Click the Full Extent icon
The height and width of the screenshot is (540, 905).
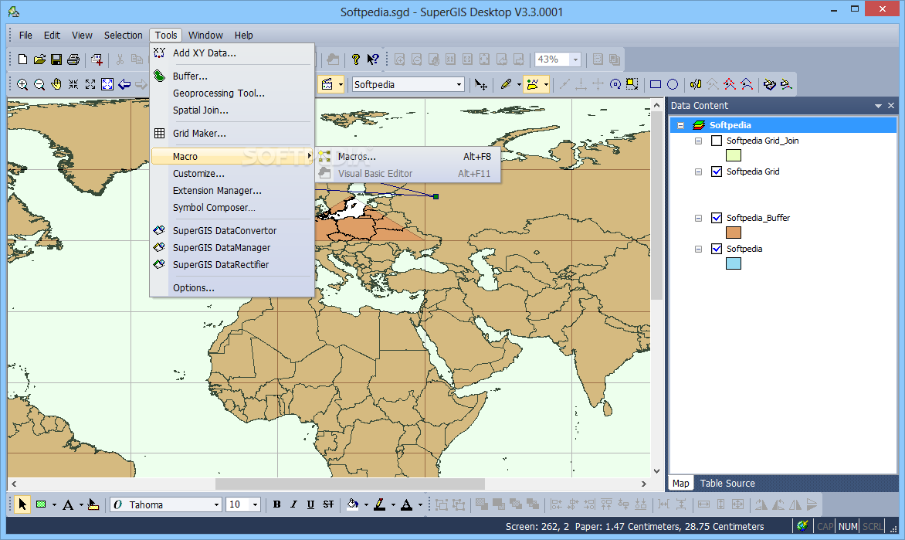pyautogui.click(x=107, y=84)
